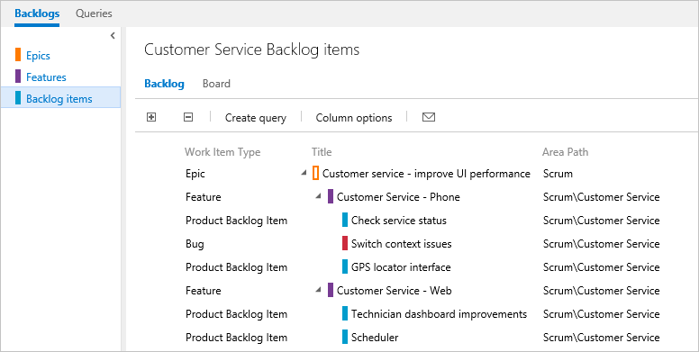Click purple icon beside Customer Service - Web
The height and width of the screenshot is (352, 699).
331,290
